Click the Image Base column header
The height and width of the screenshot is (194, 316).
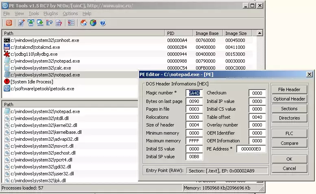point(208,33)
